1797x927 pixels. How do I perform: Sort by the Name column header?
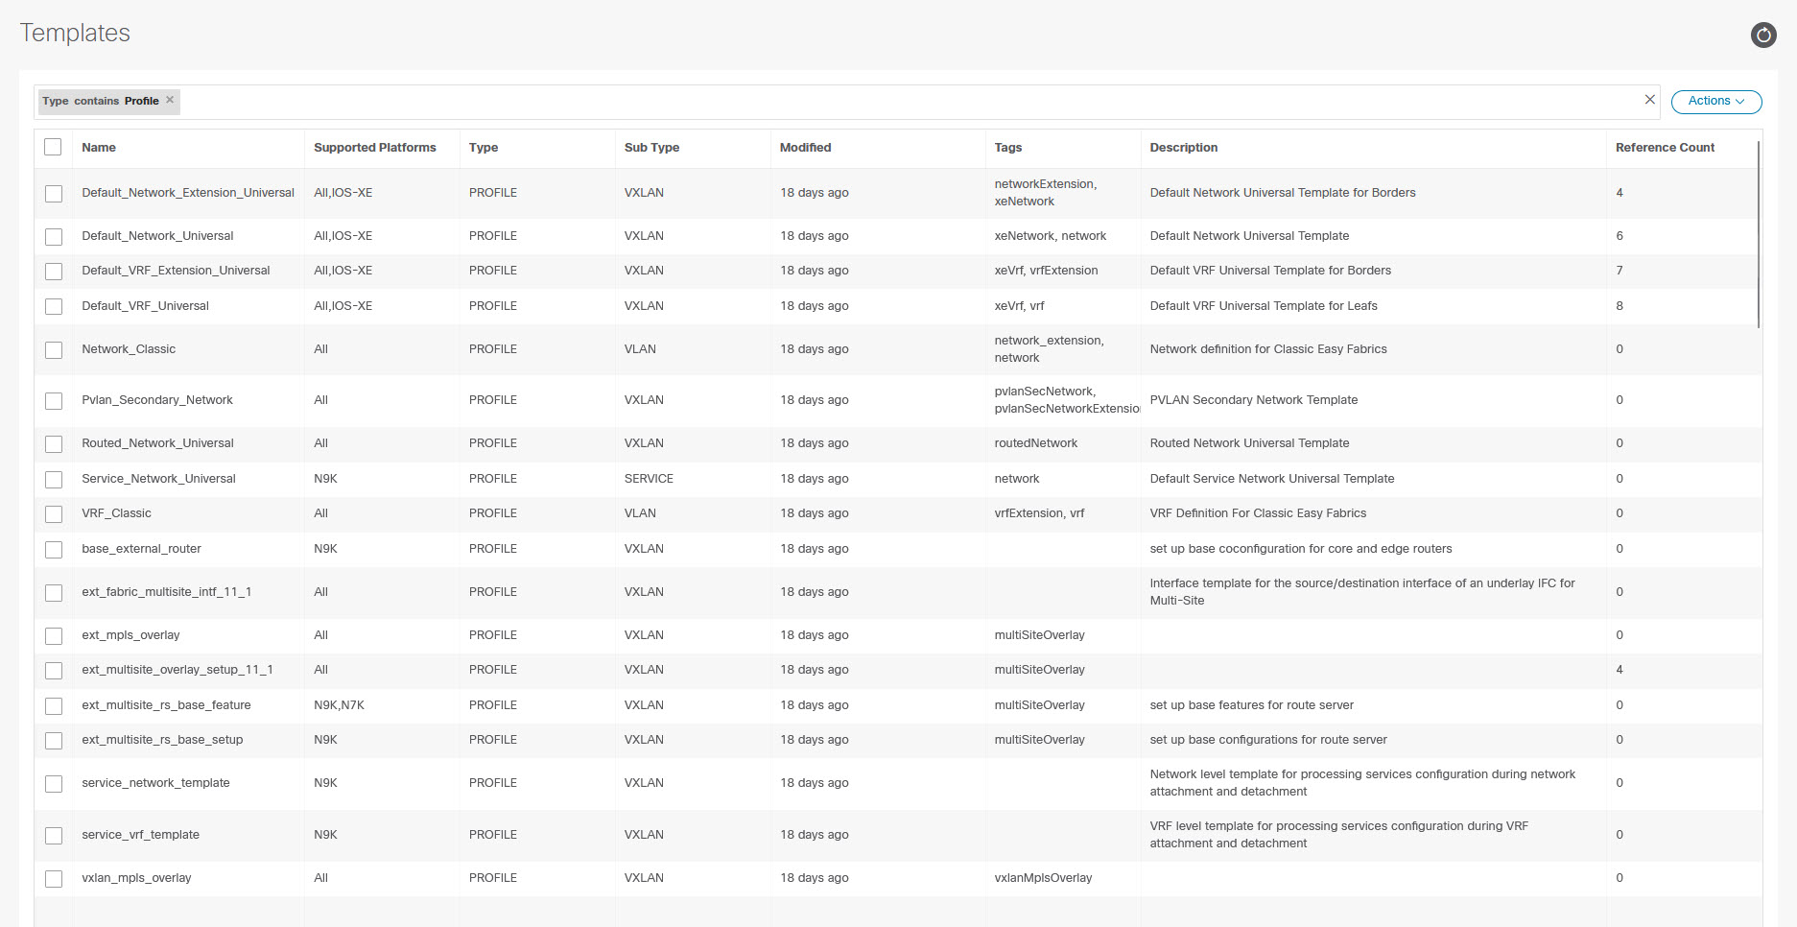pos(99,148)
